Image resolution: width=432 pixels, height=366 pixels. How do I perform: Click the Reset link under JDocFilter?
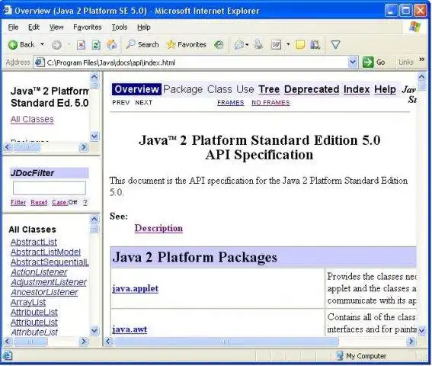coord(39,202)
